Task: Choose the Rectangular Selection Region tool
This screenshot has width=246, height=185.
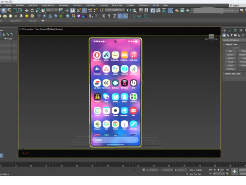Action: 15,10
